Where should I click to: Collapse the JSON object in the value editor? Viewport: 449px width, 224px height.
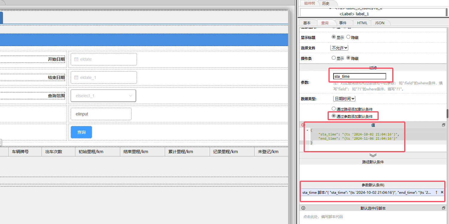[307, 130]
